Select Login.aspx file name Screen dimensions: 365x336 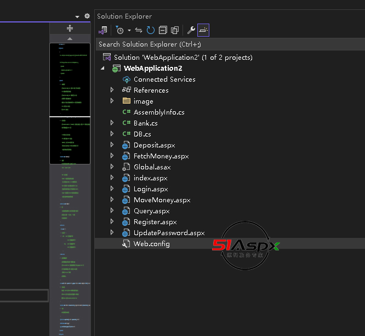pyautogui.click(x=151, y=189)
